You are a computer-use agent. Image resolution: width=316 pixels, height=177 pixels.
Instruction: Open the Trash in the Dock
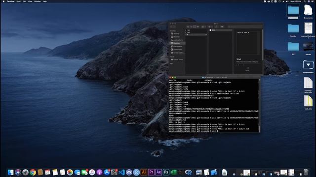click(306, 172)
